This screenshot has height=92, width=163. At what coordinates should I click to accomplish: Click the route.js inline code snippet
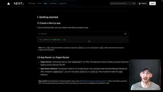(x=94, y=72)
